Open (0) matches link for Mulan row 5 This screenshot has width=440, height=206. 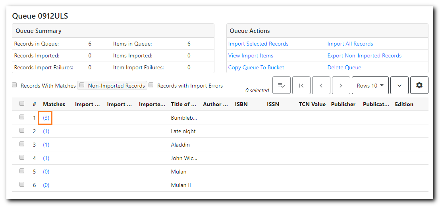46,172
